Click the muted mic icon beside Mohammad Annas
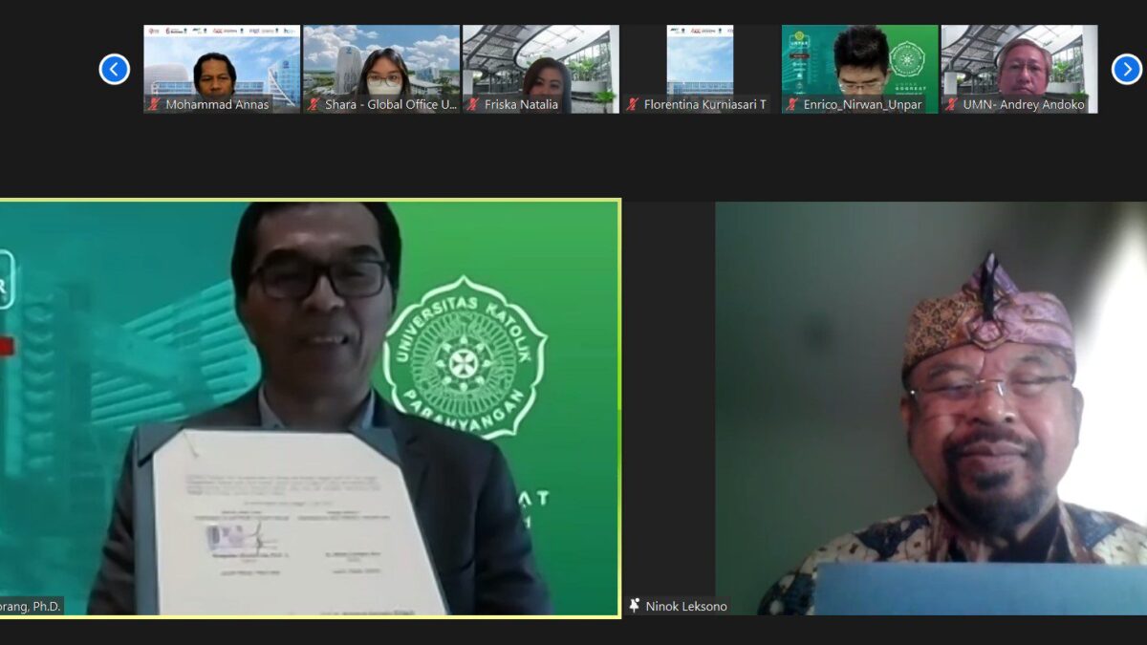Image resolution: width=1147 pixels, height=645 pixels. (154, 104)
